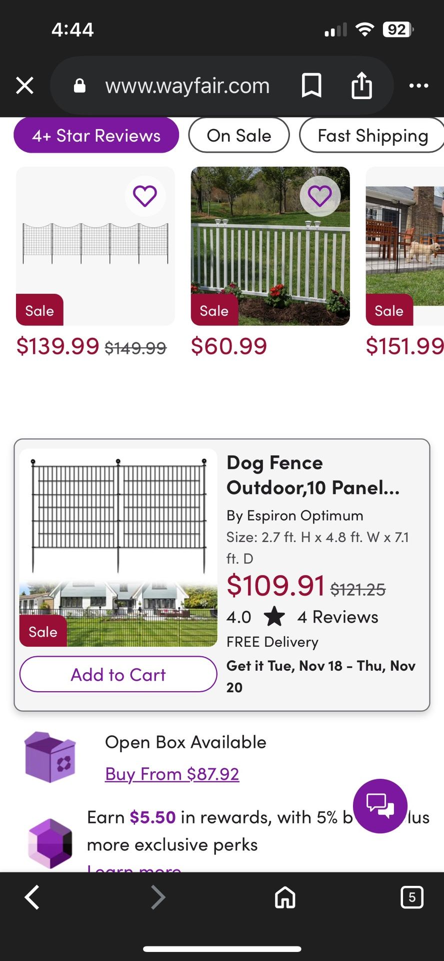Screen dimensions: 444x961
Task: Open the Dog Fence Outdoor product title
Action: coord(313,475)
